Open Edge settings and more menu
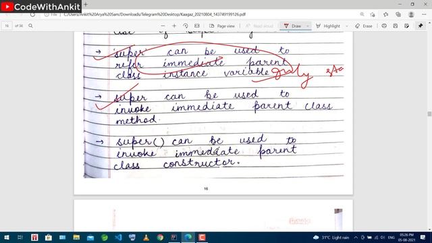 [424, 14]
